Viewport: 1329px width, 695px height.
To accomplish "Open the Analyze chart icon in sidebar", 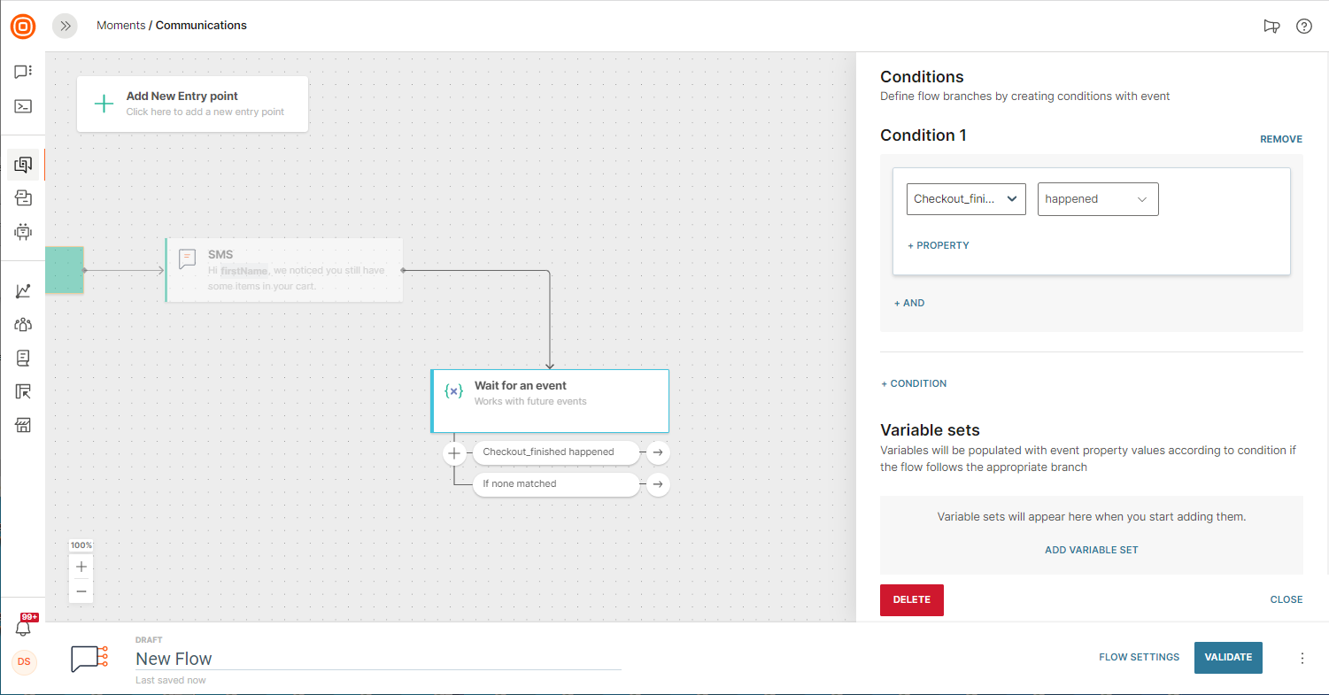I will pyautogui.click(x=24, y=290).
